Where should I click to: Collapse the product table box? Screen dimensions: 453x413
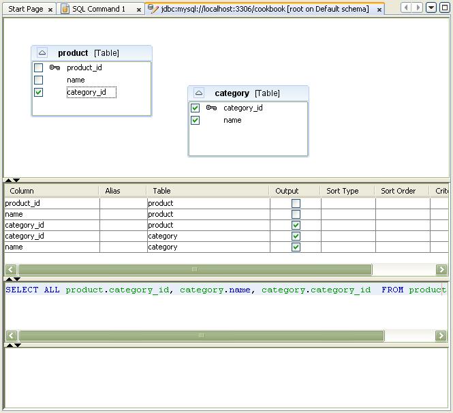click(42, 53)
